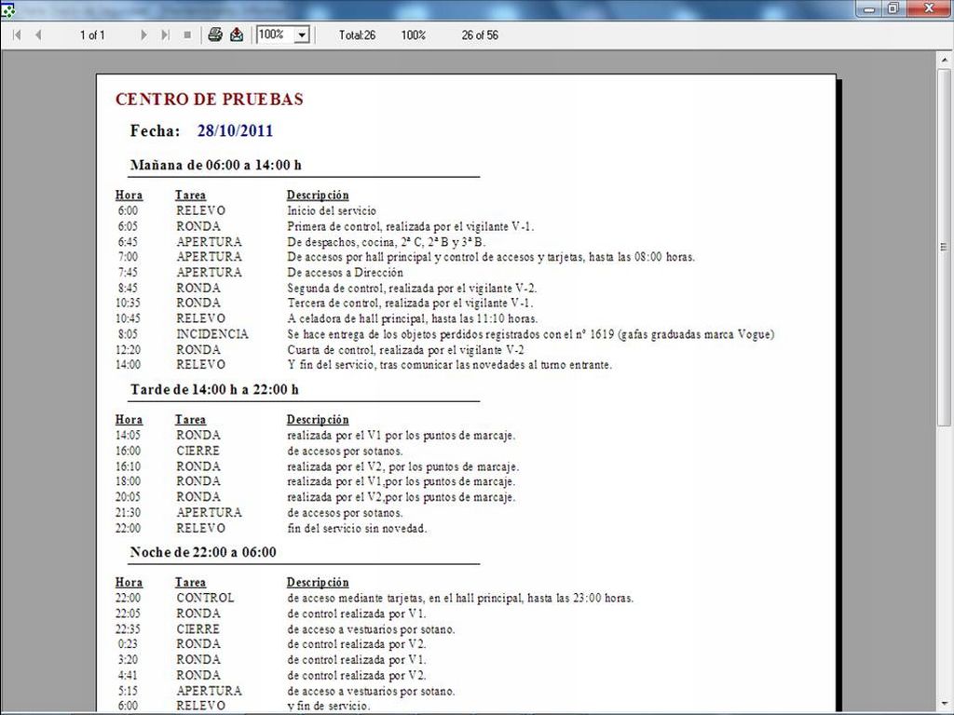Jump to the last report page
The image size is (954, 715).
(165, 34)
